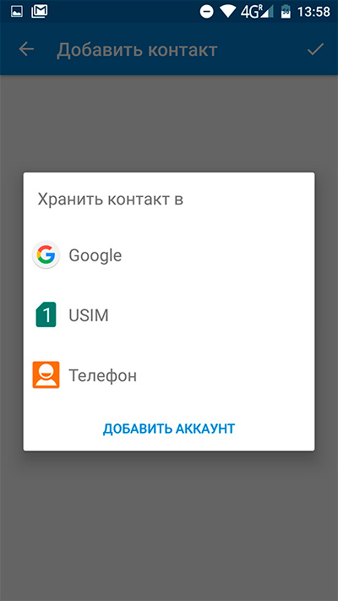Confirm with the checkmark icon

(x=315, y=49)
